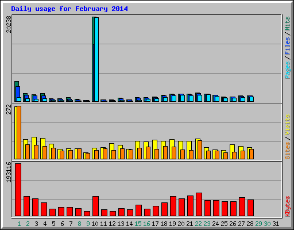The width and height of the screenshot is (294, 230).
Task: Select the red KBytes bar for day 28
Action: 251,208
